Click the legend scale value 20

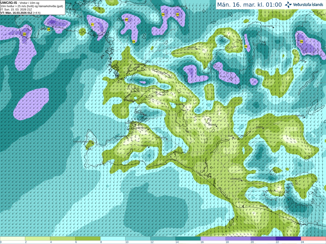(252, 242)
